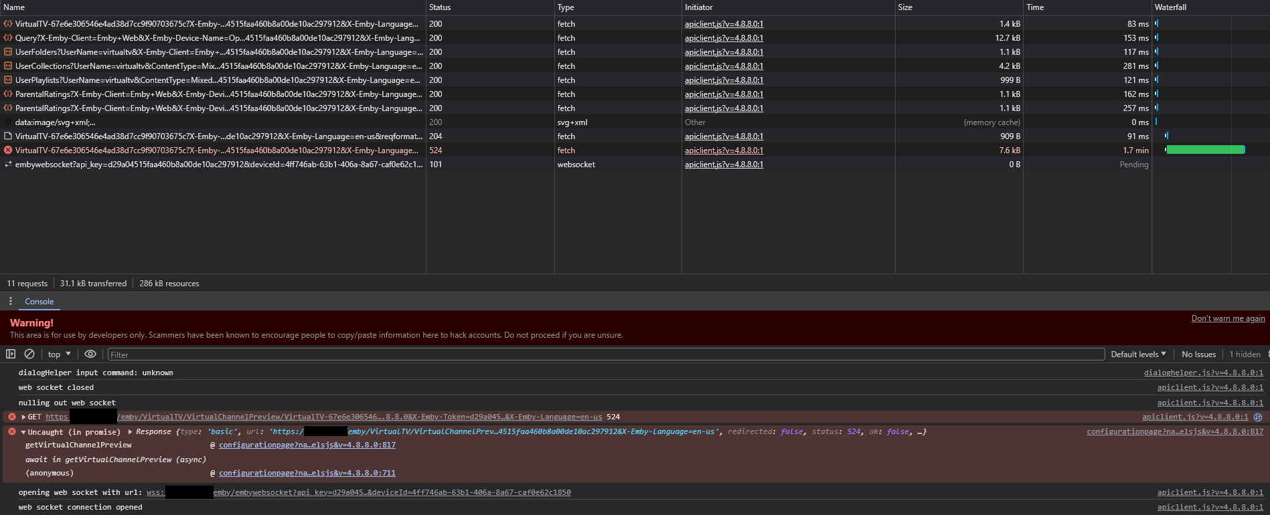Open the 'top' JavaScript context dropdown

coord(59,354)
